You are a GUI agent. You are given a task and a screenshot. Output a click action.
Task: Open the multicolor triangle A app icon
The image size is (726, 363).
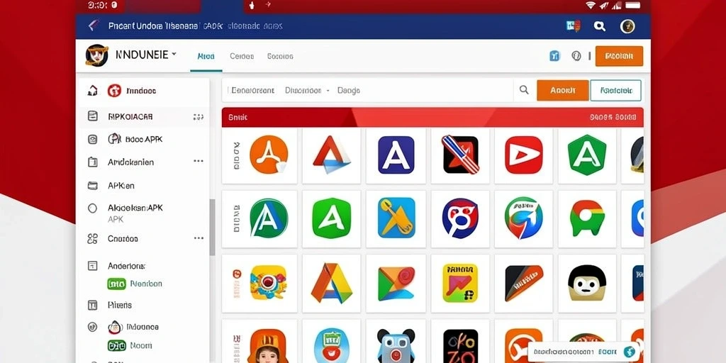[332, 283]
